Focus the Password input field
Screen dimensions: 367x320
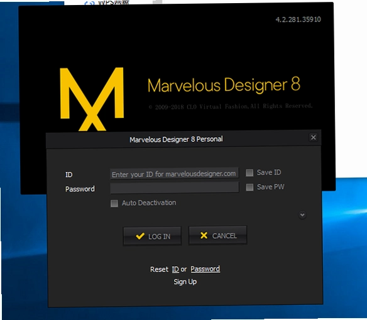174,188
